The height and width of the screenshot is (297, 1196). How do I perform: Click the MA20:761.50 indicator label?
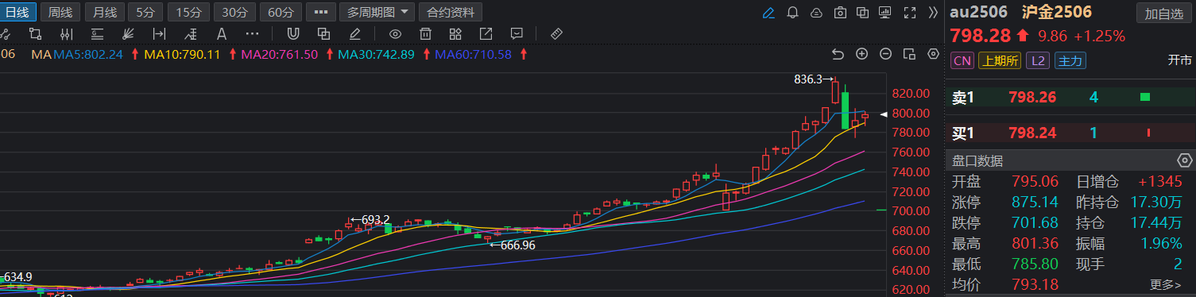(x=279, y=54)
